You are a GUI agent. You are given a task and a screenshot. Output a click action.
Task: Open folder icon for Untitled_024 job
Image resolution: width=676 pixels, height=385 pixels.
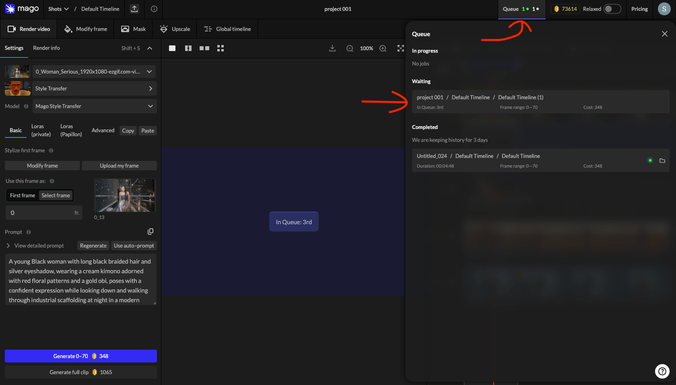point(662,160)
